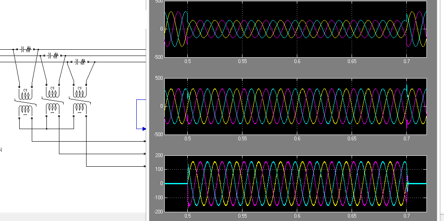Click the '0.55' x-axis label under bottom plot
Image resolution: width=444 pixels, height=221 pixels.
click(242, 216)
